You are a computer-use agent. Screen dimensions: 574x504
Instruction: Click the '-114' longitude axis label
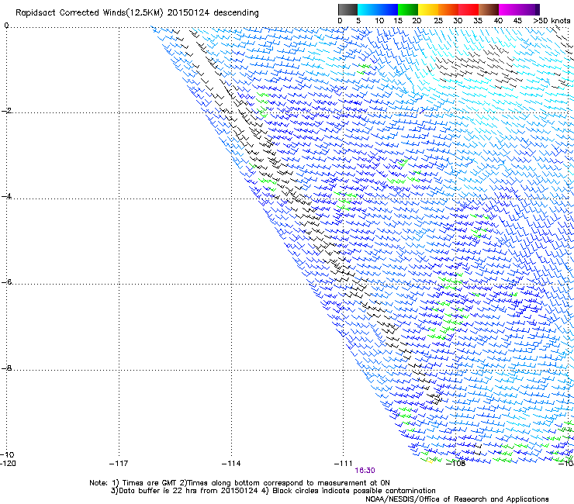[x=231, y=464]
